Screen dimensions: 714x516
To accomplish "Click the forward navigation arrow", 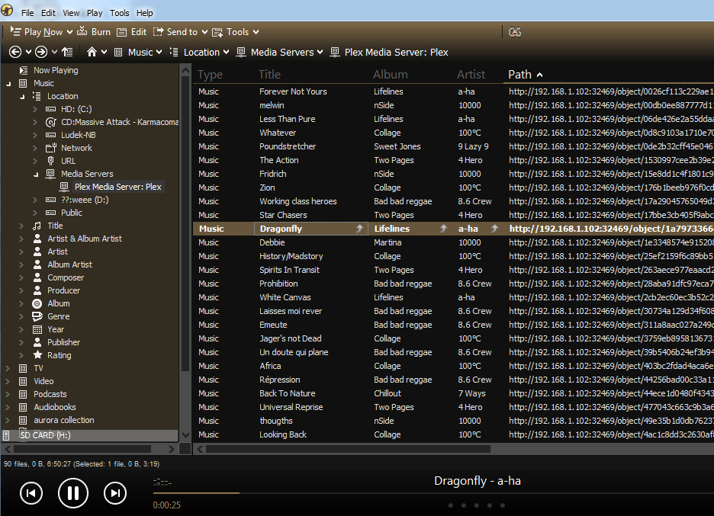I will click(41, 52).
